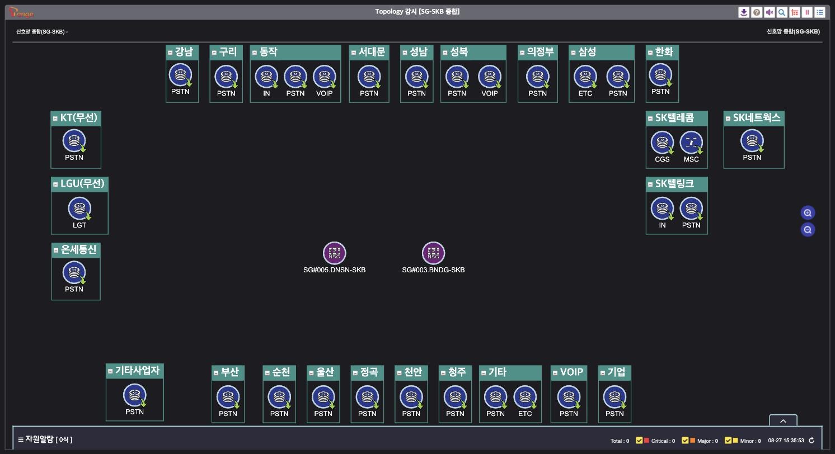Click the IN node under SK텔링크

[x=662, y=209]
